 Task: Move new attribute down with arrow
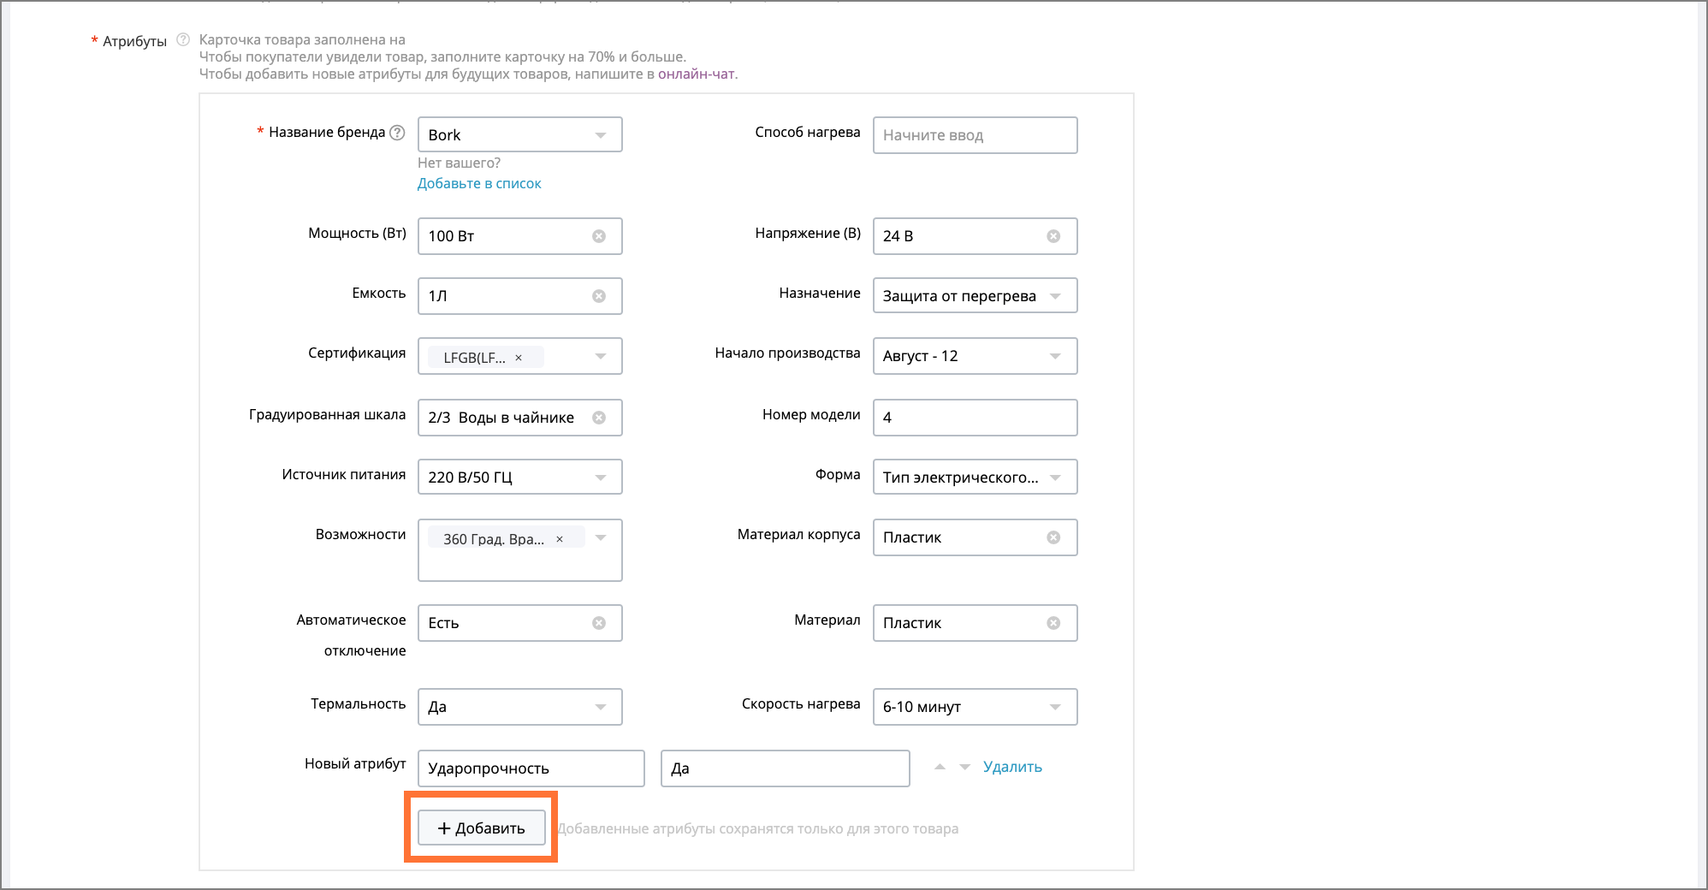coord(964,767)
